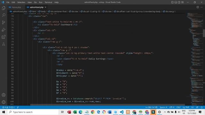Click the feedback icon in status bar

click(x=197, y=107)
